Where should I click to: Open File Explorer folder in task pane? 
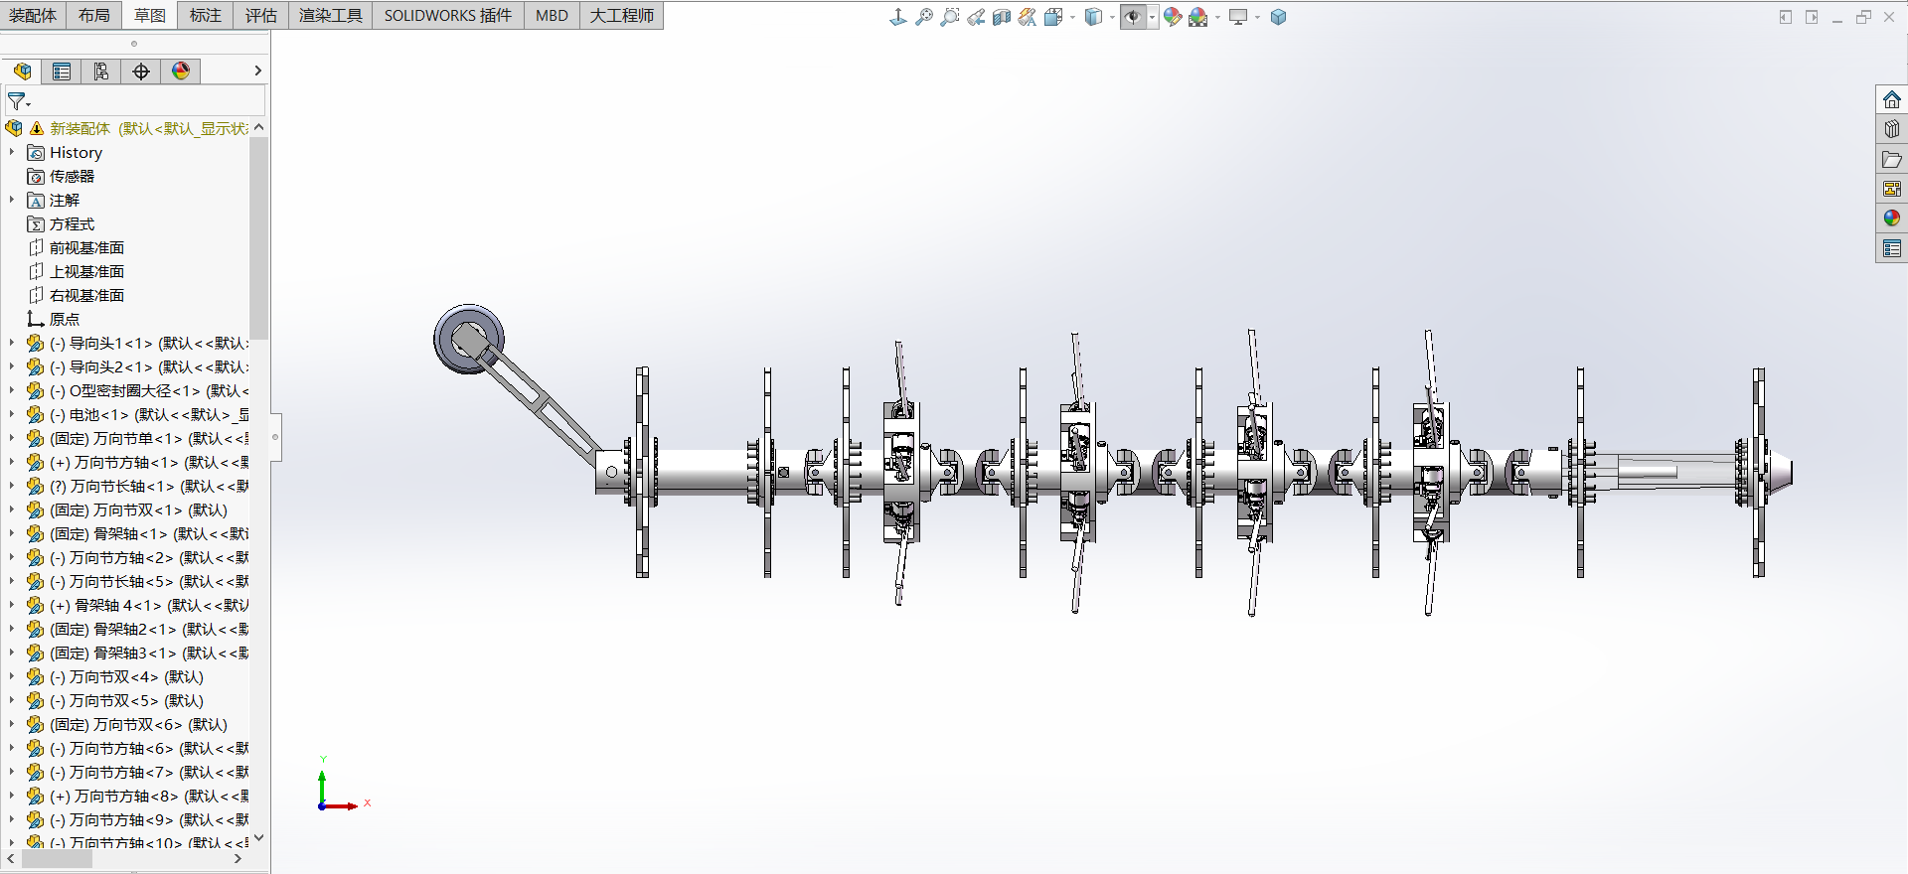pyautogui.click(x=1891, y=159)
